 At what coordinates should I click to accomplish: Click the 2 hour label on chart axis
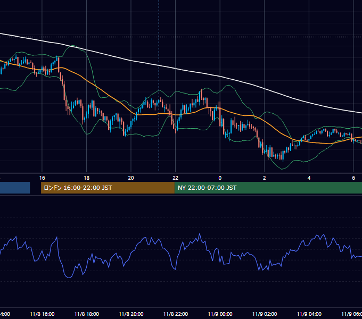click(x=265, y=178)
